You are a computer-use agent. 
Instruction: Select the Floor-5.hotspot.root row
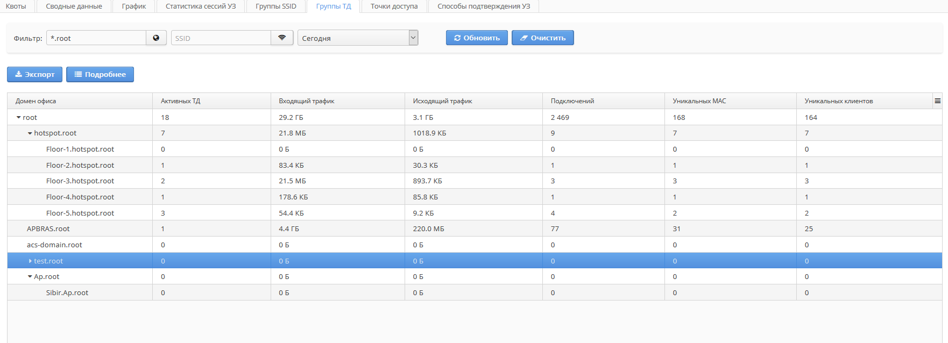pos(475,213)
